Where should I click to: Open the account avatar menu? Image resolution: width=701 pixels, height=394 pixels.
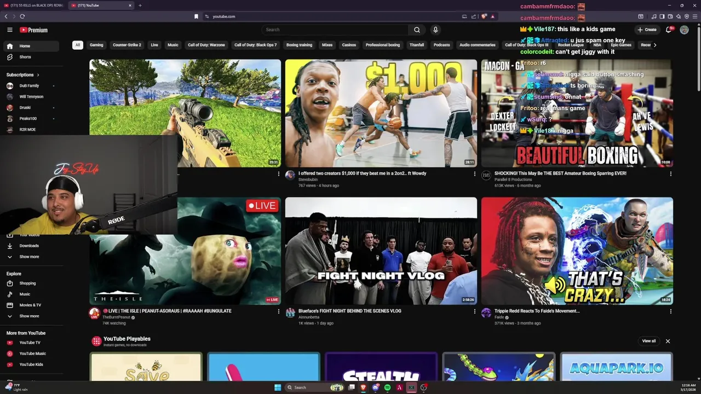[x=684, y=30]
